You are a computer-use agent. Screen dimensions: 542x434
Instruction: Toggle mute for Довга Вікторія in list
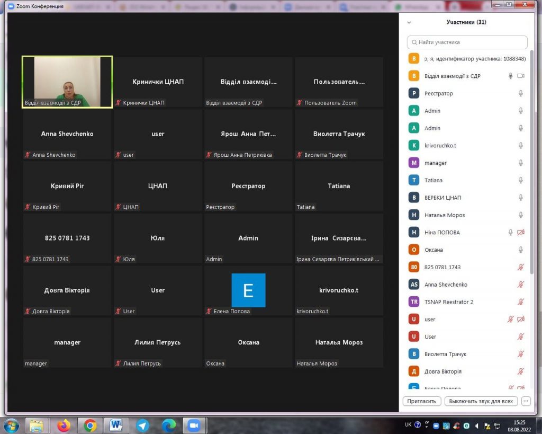click(x=521, y=371)
